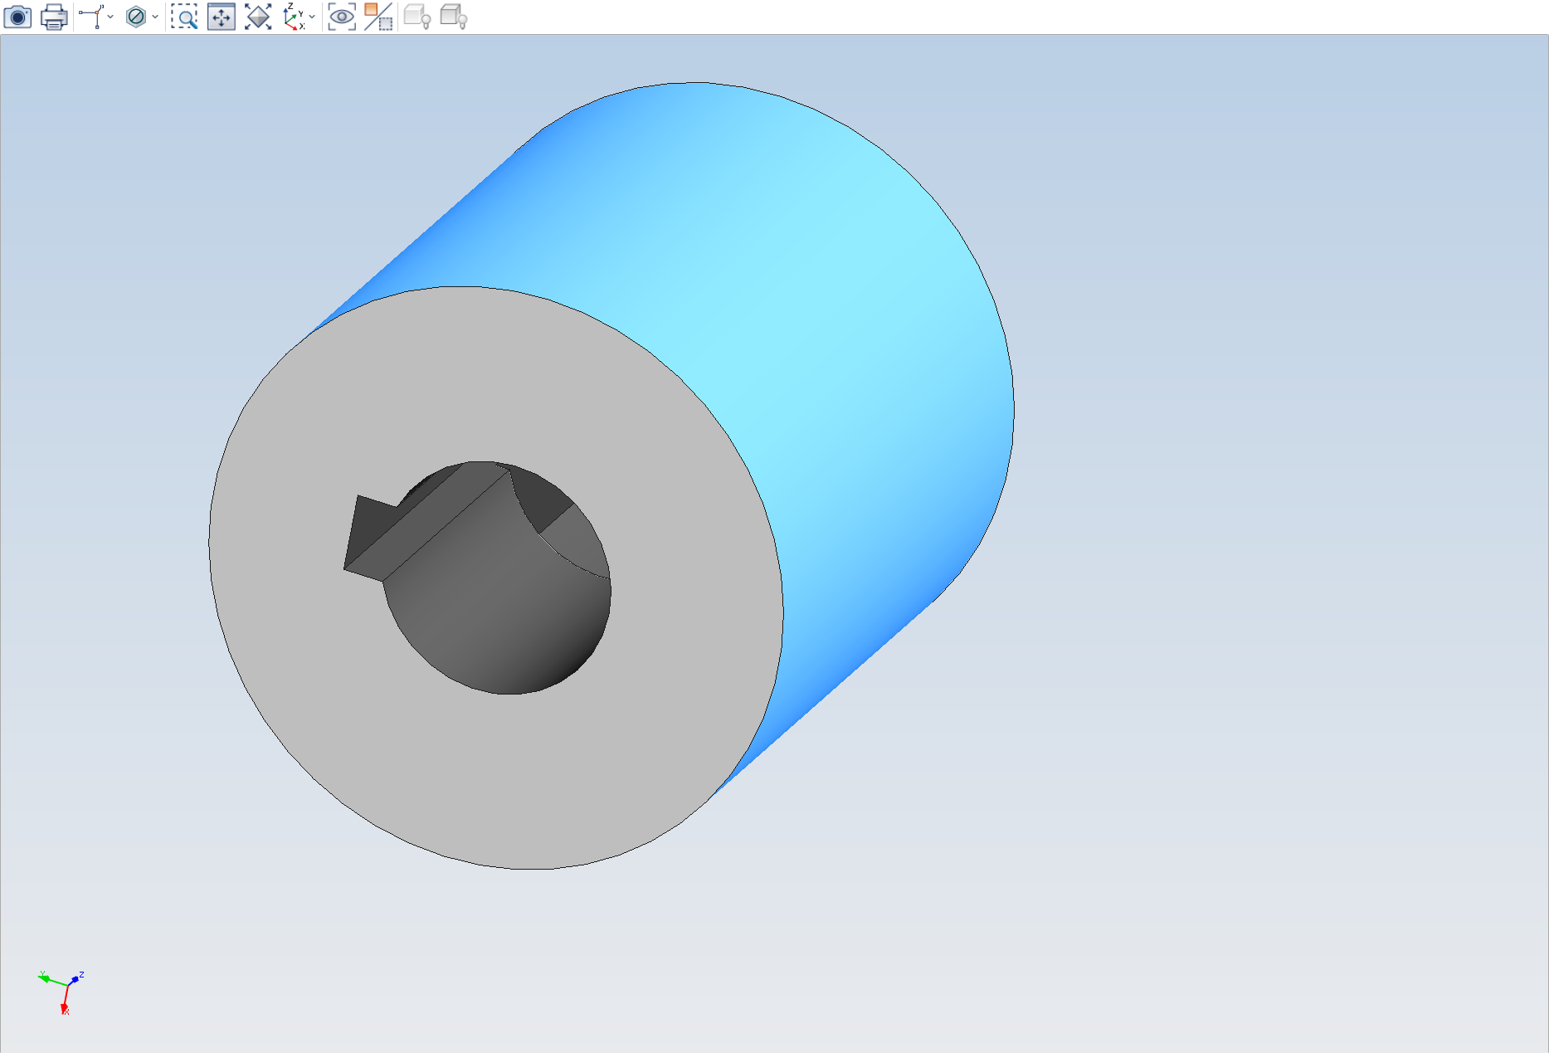Click the hexagon section view icon
1549x1053 pixels.
[136, 17]
